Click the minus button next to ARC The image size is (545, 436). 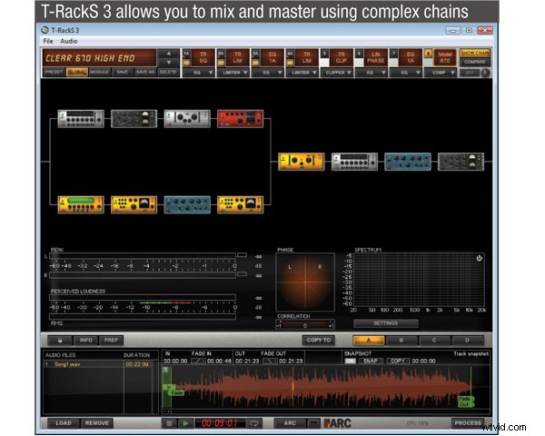pos(314,423)
